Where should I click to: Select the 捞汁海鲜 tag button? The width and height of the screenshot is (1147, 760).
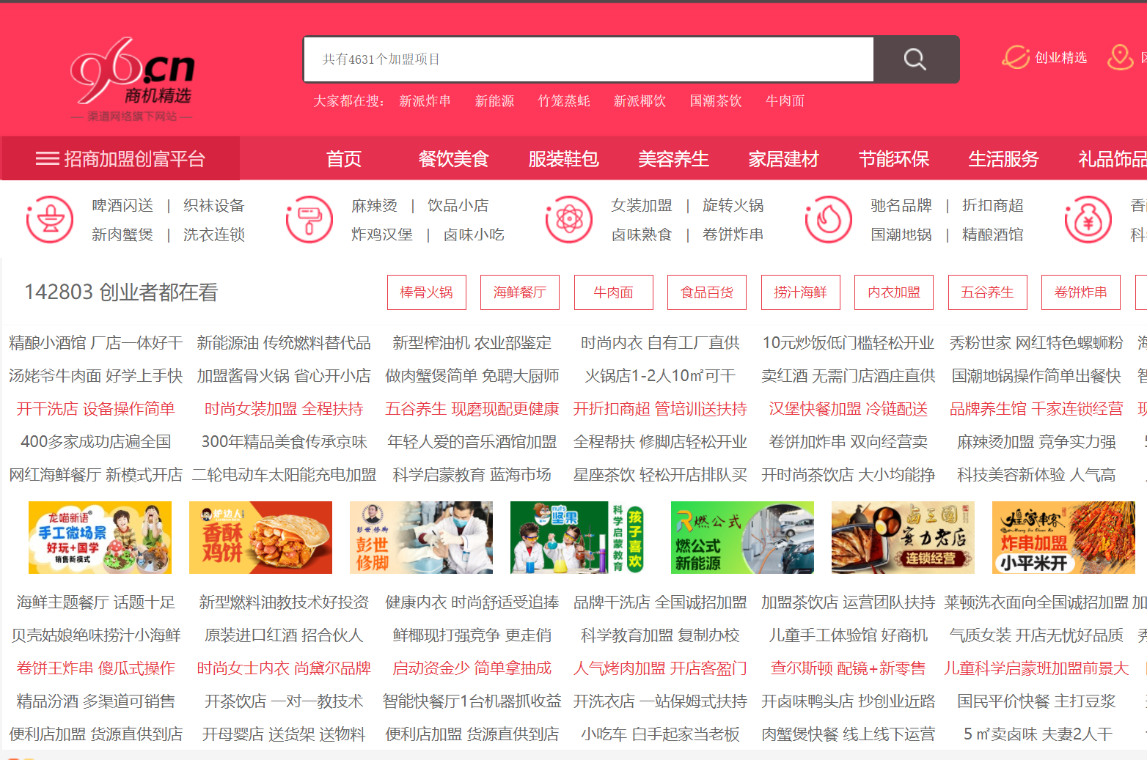pos(800,292)
